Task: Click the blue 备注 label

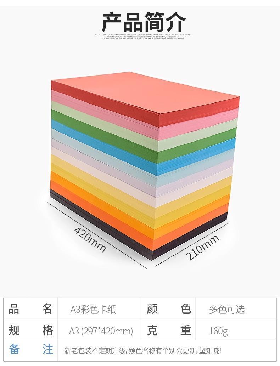Action: pyautogui.click(x=30, y=350)
